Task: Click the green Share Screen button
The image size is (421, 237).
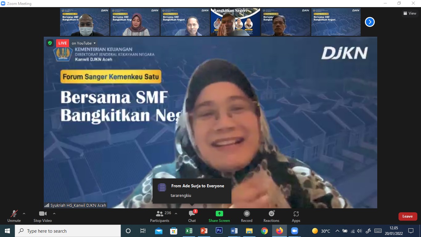Action: (219, 216)
